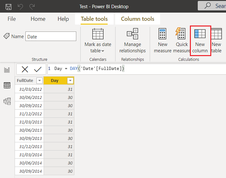
Task: Create a New measure
Action: (x=163, y=41)
